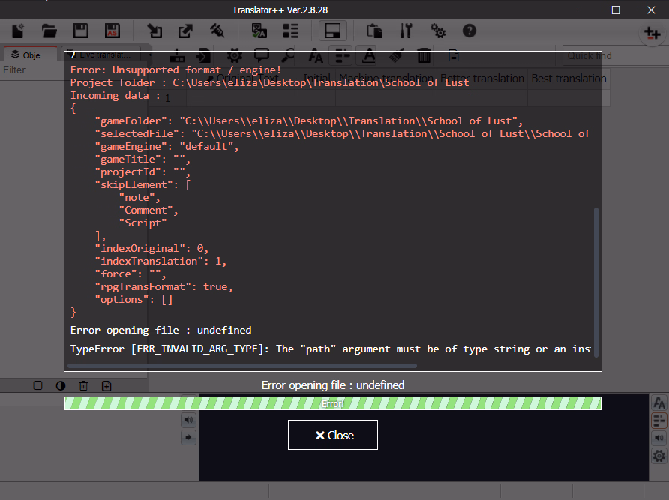Toggle invert selection half-circle icon
The height and width of the screenshot is (500, 669).
[x=61, y=385]
